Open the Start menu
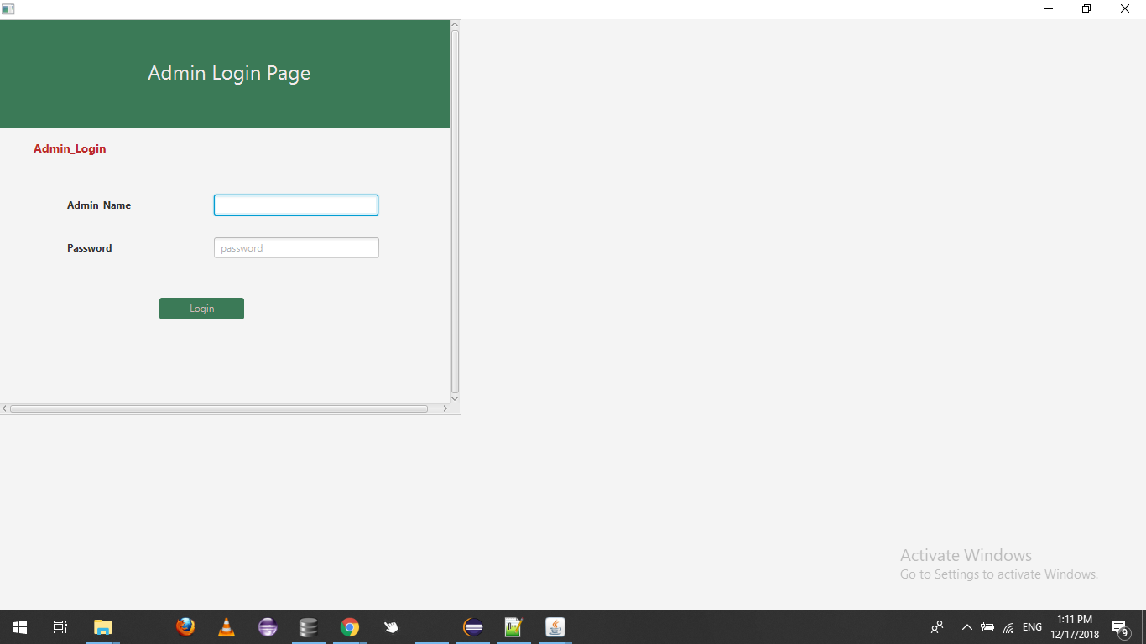 (x=18, y=626)
